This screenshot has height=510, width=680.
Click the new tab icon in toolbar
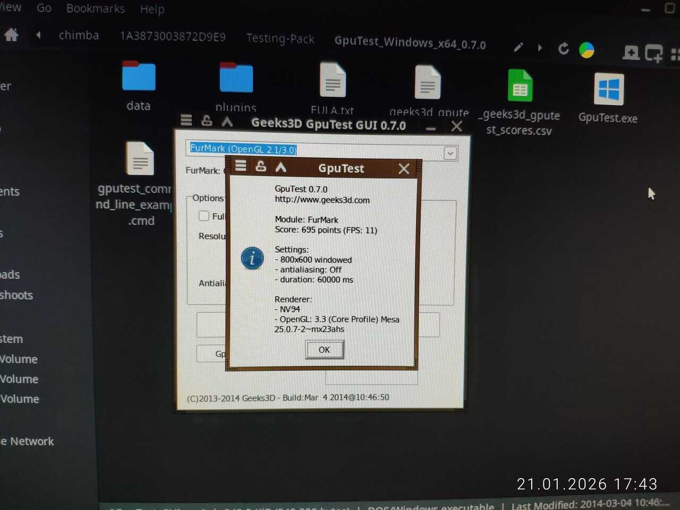tap(631, 53)
